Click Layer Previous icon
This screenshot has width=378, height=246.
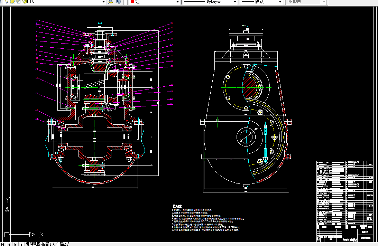118,2
